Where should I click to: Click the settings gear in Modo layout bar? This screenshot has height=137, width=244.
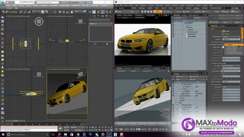(x=241, y=8)
